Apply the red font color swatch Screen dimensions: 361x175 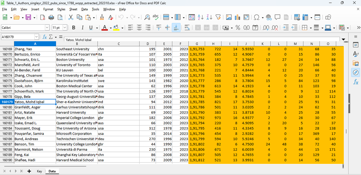coord(105,28)
